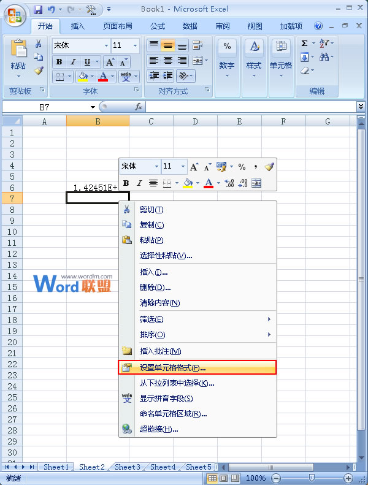This screenshot has height=485, width=368.
Task: Toggle Italic in the ribbon font group
Action: point(73,62)
